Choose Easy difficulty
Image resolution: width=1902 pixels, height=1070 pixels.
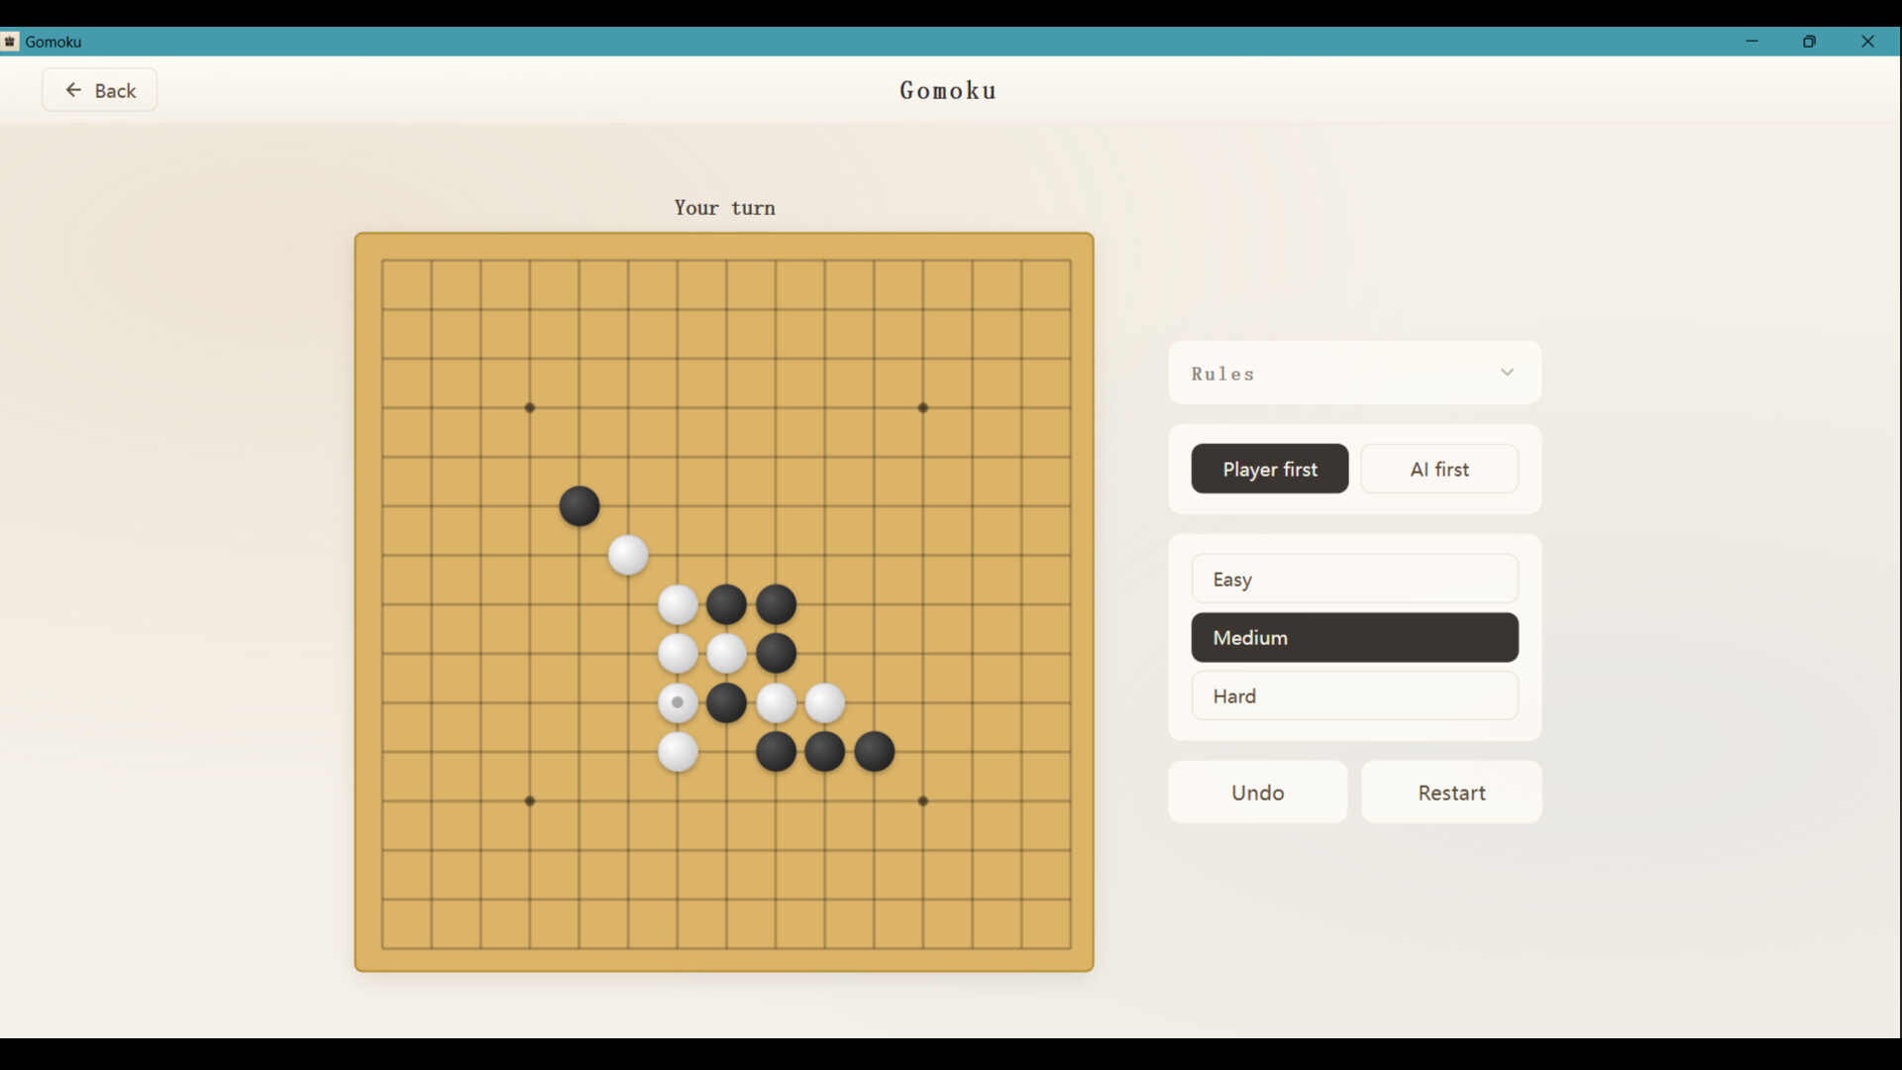tap(1354, 579)
